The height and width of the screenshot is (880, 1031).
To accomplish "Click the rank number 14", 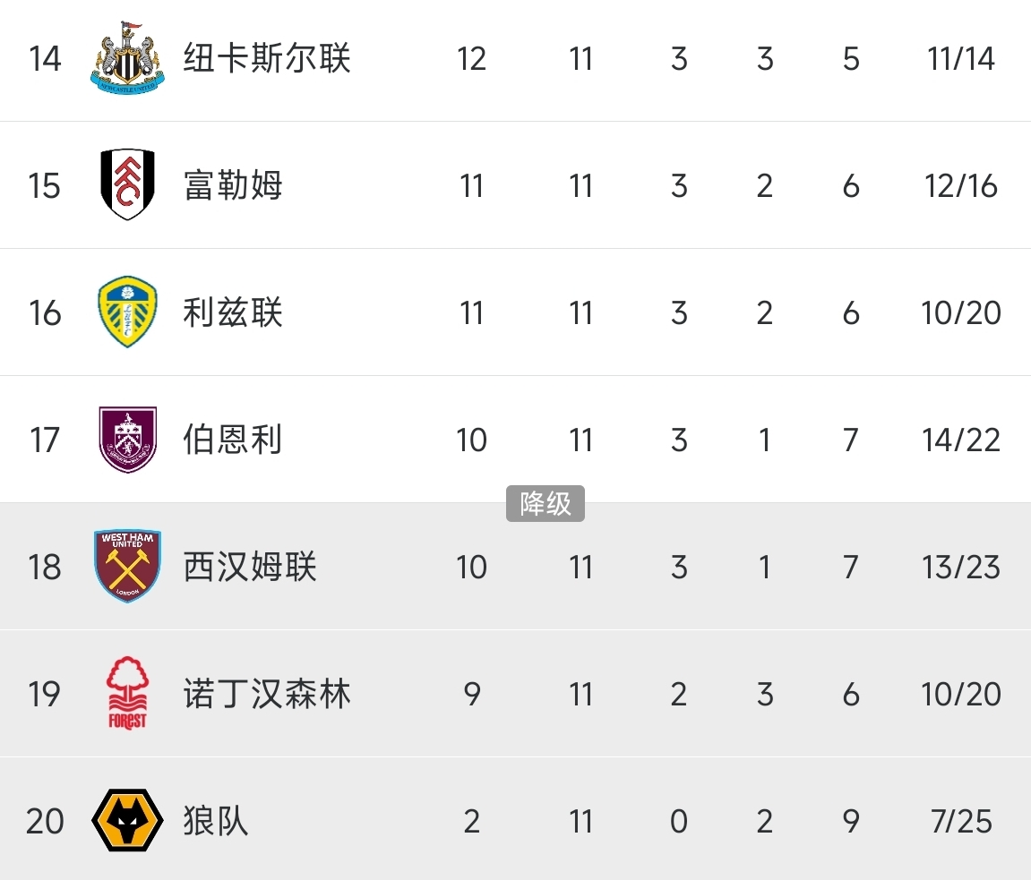I will (44, 59).
